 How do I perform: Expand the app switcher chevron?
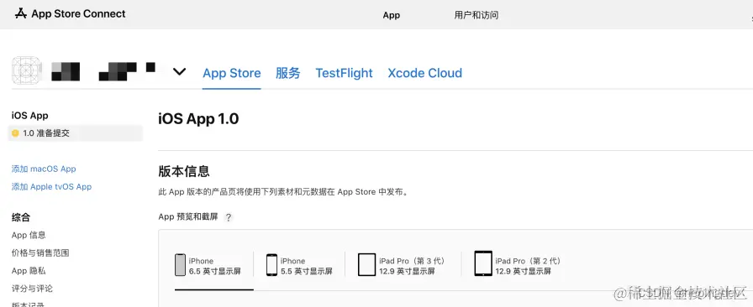(x=179, y=72)
